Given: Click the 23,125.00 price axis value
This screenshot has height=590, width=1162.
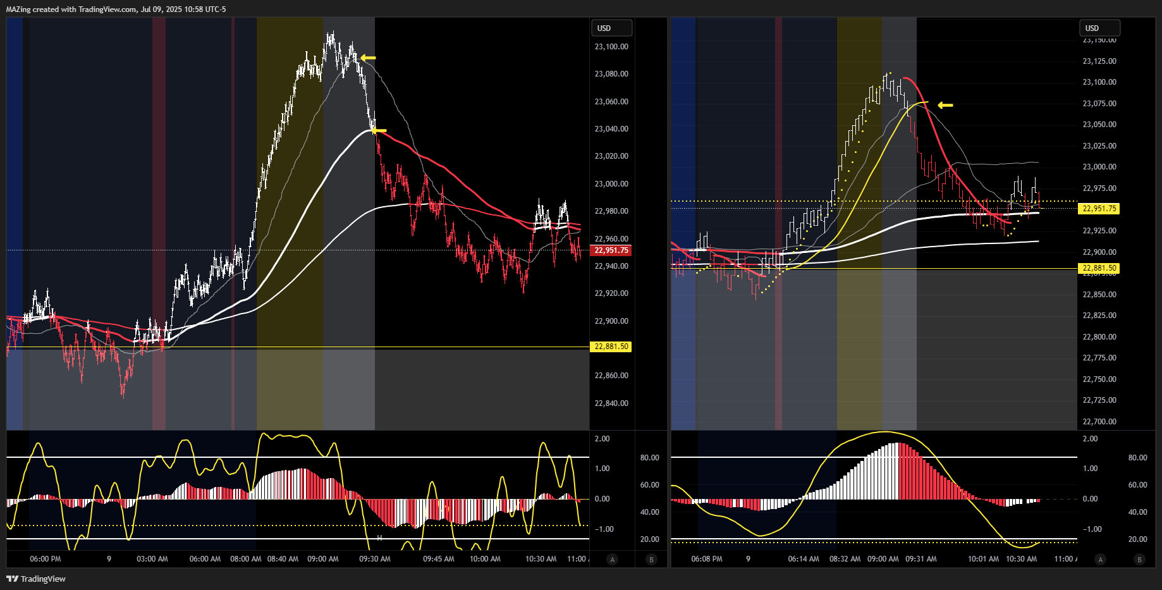Looking at the screenshot, I should [1099, 61].
